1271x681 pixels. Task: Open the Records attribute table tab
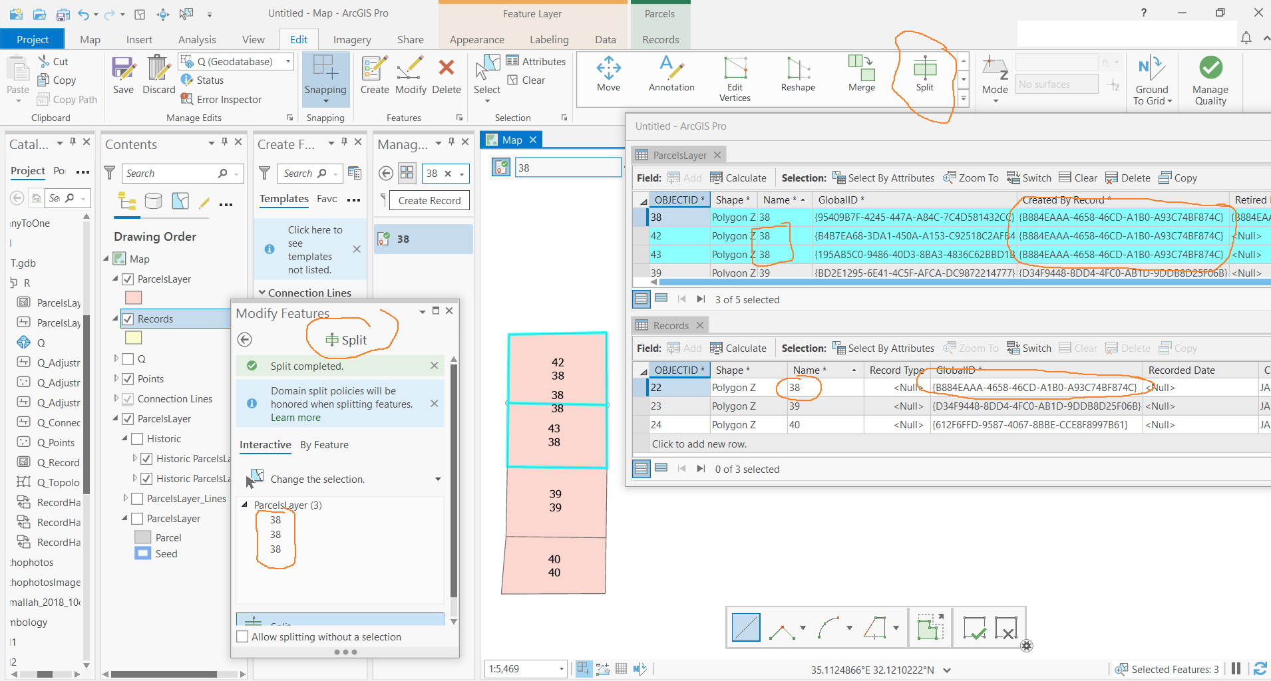(x=669, y=325)
